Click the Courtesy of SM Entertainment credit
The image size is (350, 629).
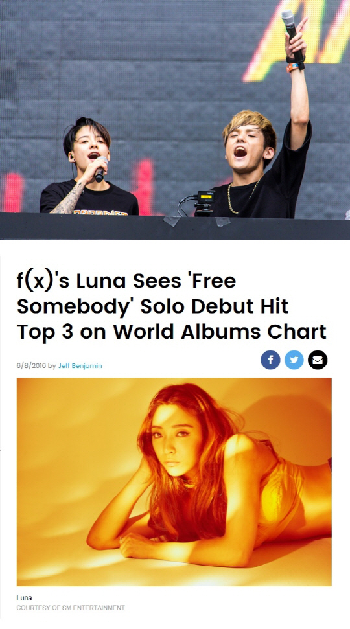[x=71, y=608]
